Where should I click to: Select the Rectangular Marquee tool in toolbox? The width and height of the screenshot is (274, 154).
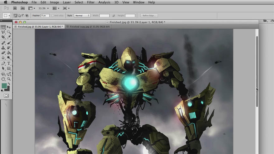3,27
